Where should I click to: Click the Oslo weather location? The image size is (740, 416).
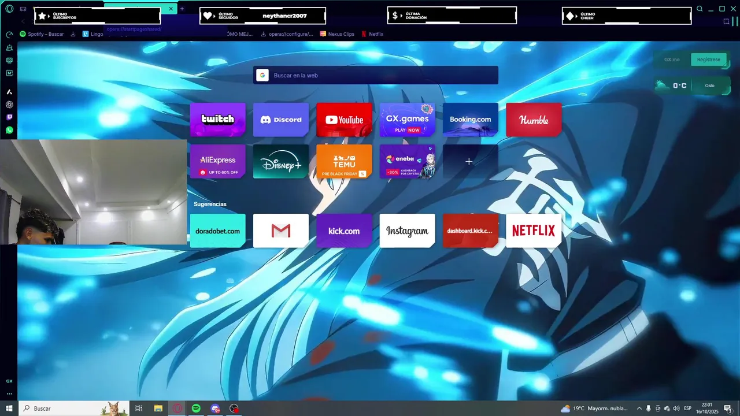coord(710,86)
